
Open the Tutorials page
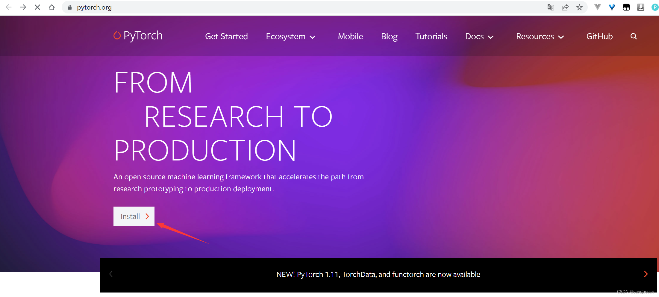coord(431,36)
